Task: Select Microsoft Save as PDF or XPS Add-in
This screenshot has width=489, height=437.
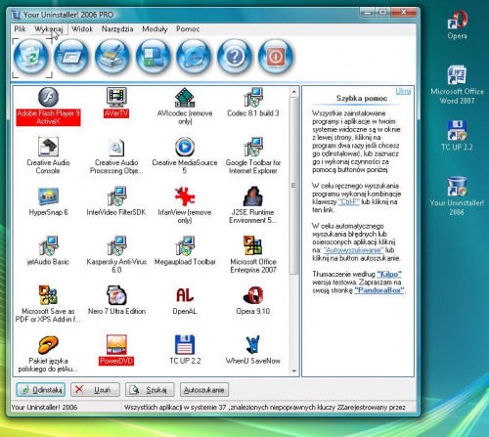Action: pos(48,304)
